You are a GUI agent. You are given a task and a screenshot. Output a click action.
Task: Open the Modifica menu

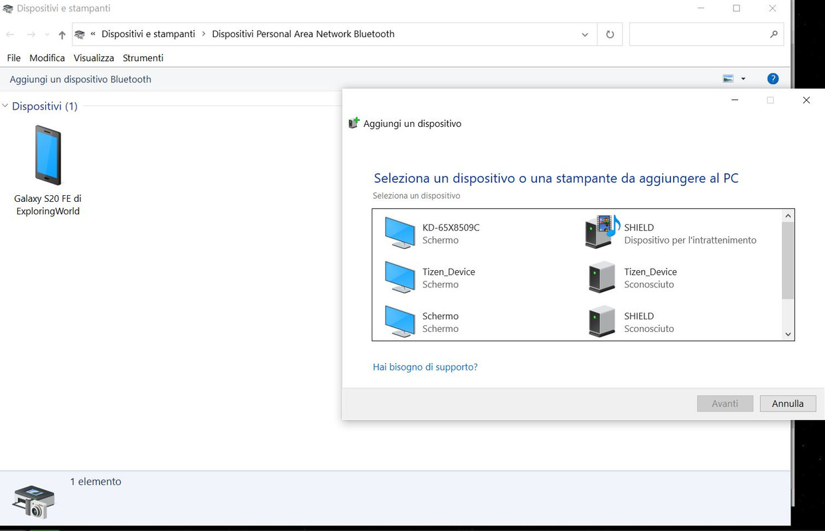click(47, 58)
